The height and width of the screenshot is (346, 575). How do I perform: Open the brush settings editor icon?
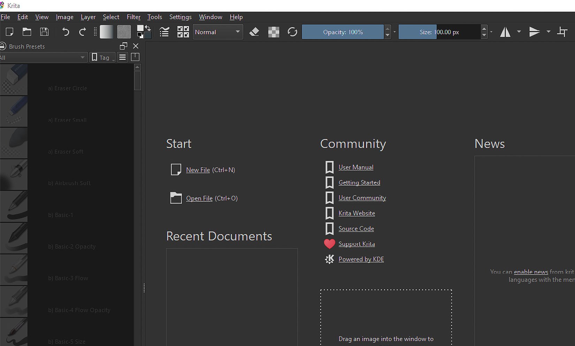[x=164, y=32]
